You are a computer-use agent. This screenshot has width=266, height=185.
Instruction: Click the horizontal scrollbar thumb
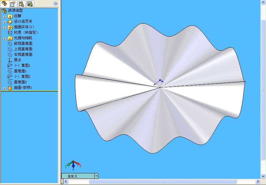click(x=163, y=182)
